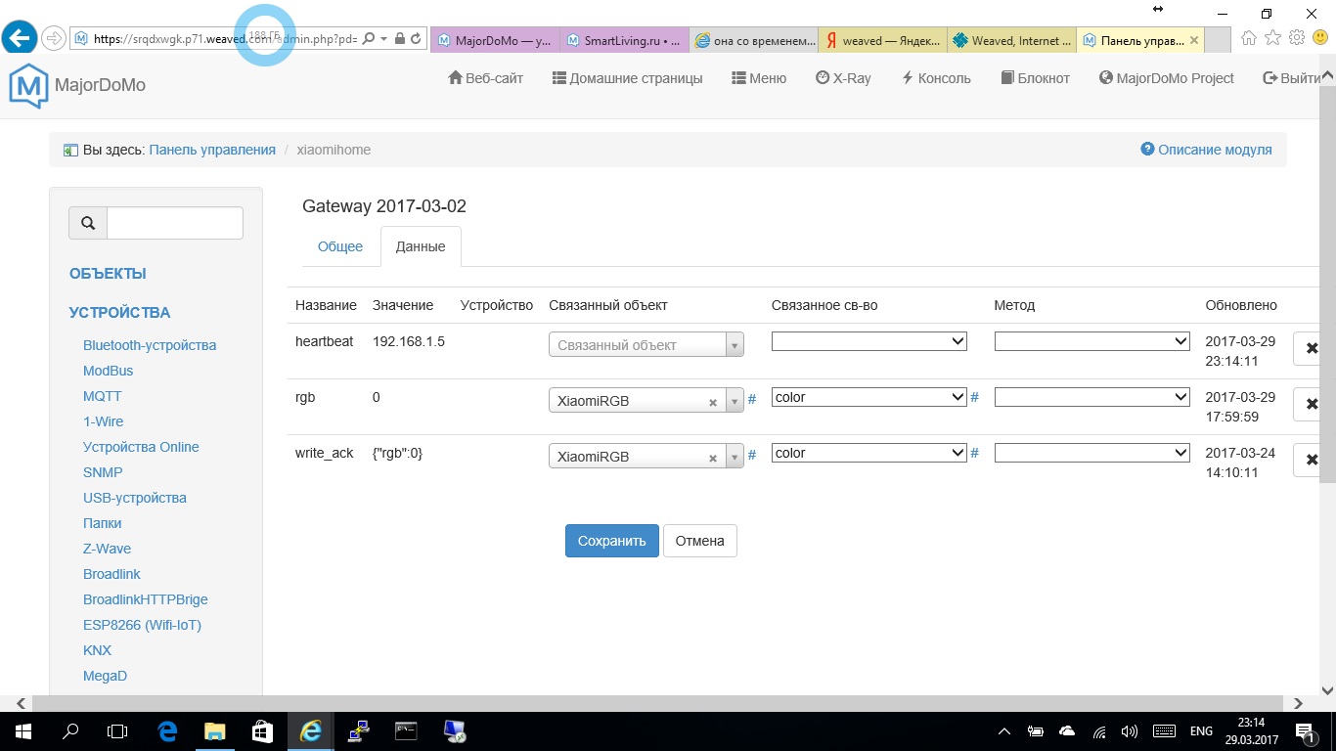This screenshot has width=1336, height=751.
Task: Click the sidebar search magnifier button
Action: (88, 223)
